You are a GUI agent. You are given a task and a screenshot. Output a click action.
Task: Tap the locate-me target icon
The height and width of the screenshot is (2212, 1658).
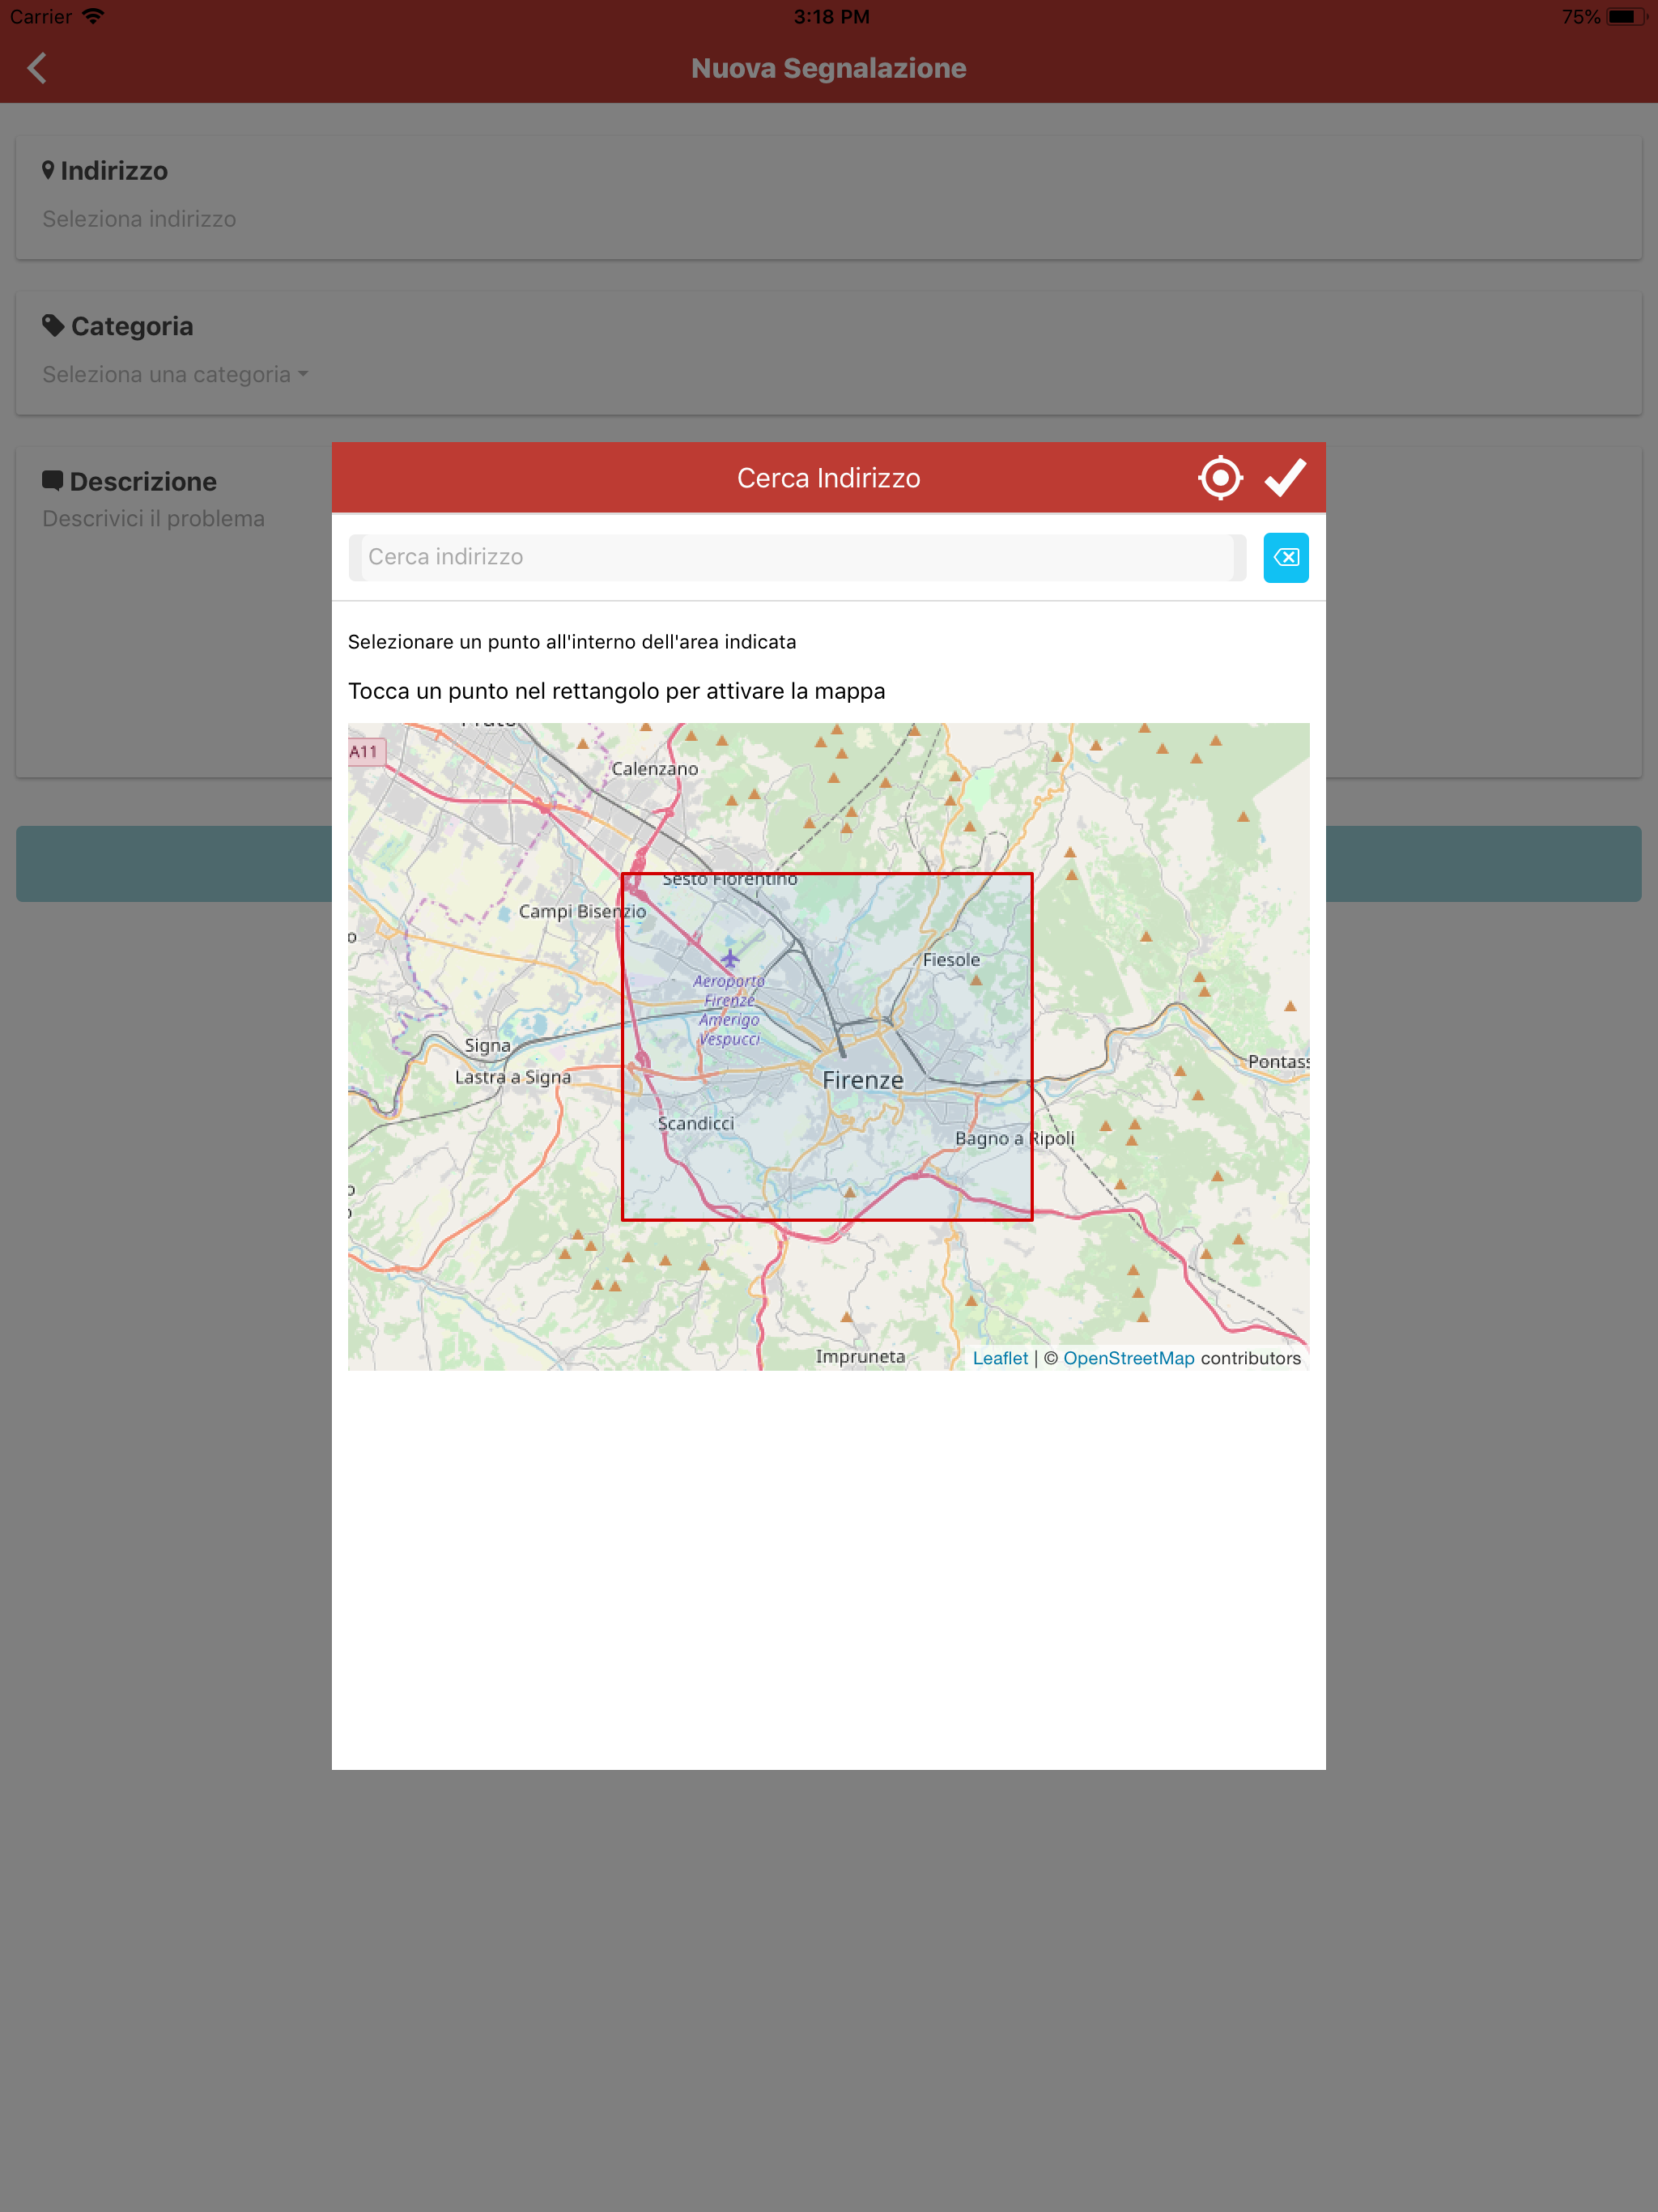coord(1220,478)
